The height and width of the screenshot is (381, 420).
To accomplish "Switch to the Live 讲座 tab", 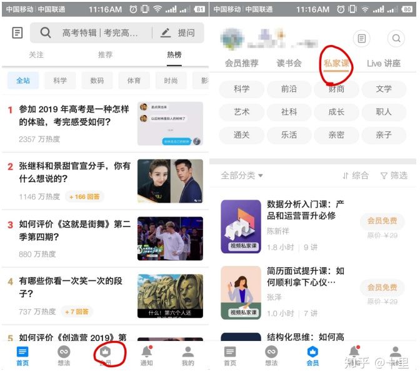I will coord(384,64).
